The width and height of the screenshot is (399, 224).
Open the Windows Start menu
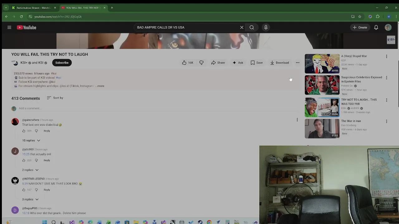(44, 222)
